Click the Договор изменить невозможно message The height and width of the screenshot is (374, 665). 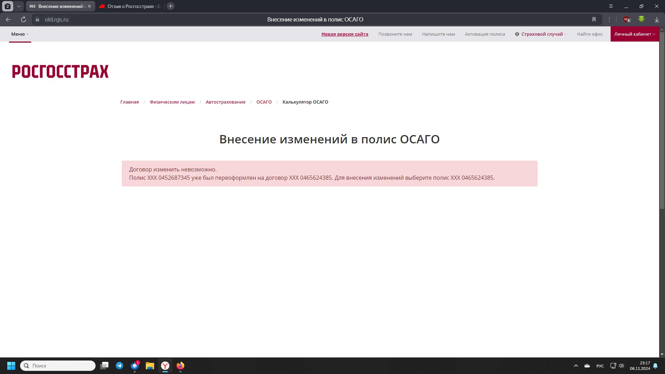173,169
